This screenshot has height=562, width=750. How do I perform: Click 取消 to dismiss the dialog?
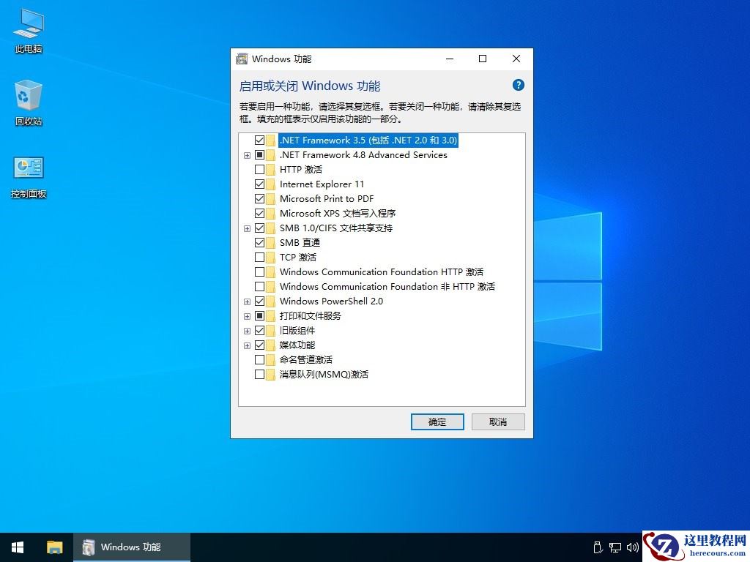498,421
